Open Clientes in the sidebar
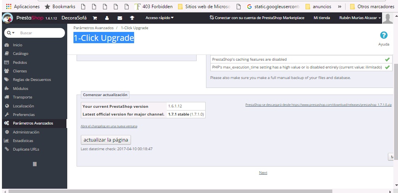 point(20,71)
